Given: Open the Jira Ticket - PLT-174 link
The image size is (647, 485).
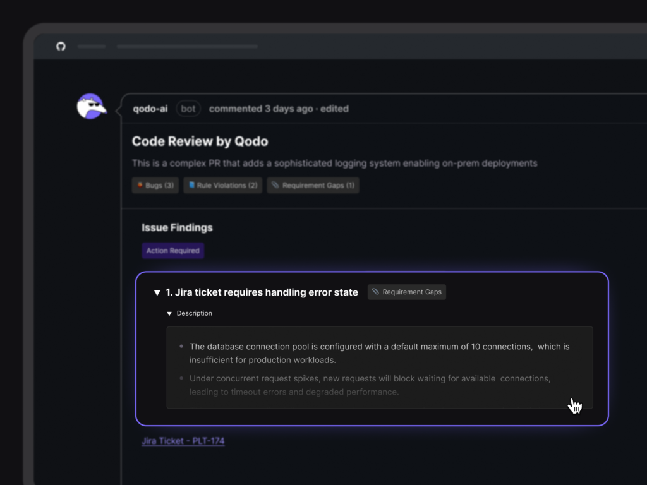Looking at the screenshot, I should point(183,441).
